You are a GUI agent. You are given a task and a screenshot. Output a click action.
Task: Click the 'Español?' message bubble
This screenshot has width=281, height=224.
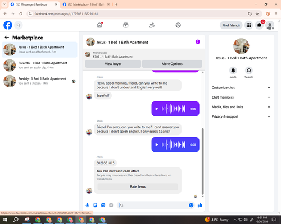(x=103, y=96)
